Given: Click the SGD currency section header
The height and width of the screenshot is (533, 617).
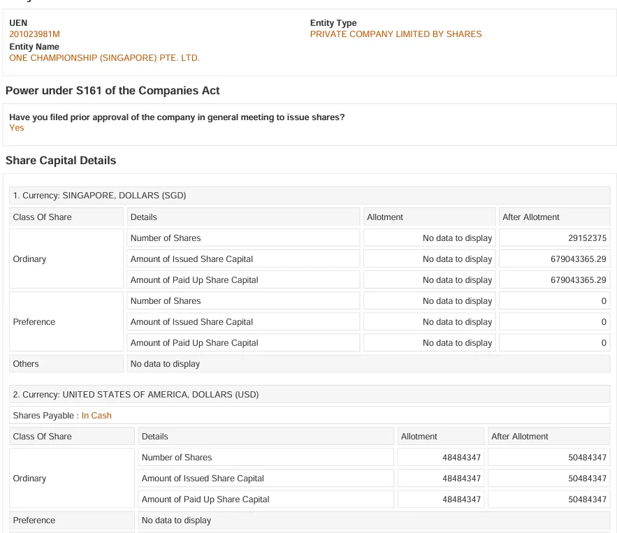Looking at the screenshot, I should coord(310,196).
